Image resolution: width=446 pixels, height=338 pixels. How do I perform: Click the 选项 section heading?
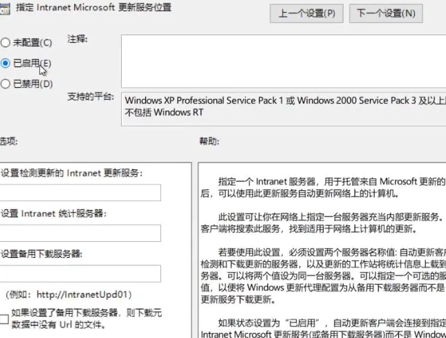tap(8, 141)
